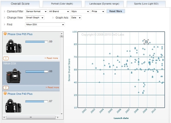This screenshot has width=171, height=123.
Task: Open the All Brand filter dropdown
Action: [59, 12]
